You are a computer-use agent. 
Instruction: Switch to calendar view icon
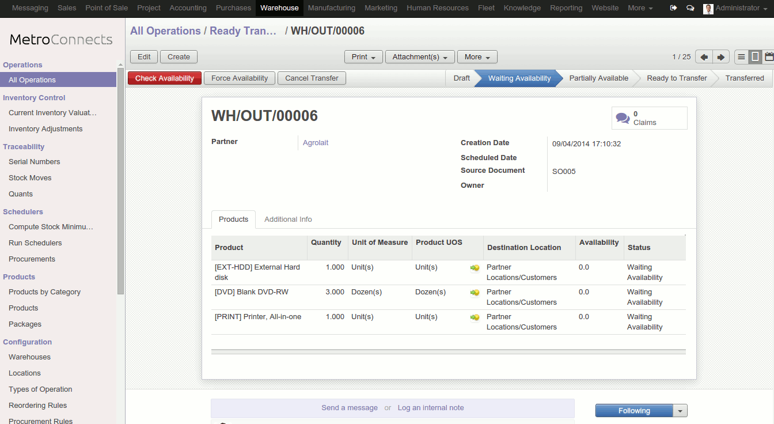769,57
